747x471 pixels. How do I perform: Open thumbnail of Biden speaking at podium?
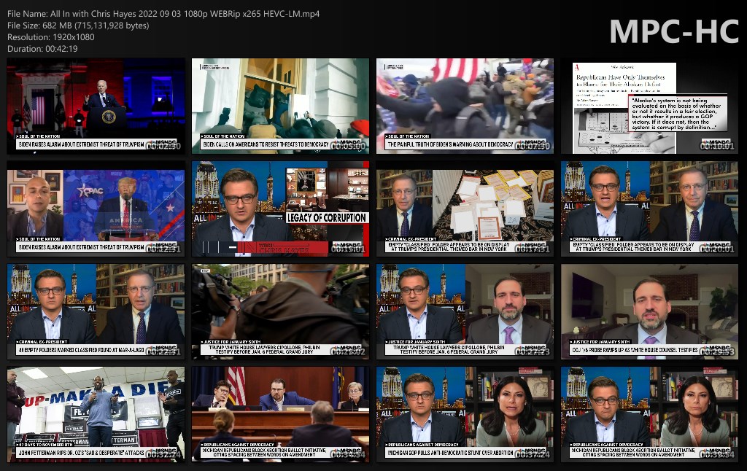[96, 106]
